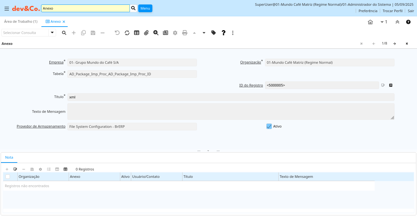Expand the Selecionar Consulta dropdown
The image size is (417, 216).
click(52, 33)
